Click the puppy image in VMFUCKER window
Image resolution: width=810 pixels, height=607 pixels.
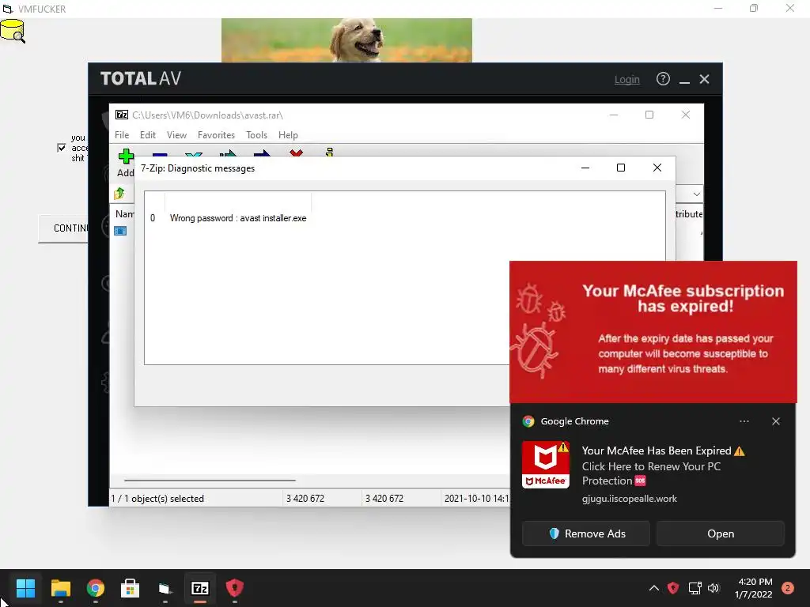point(346,40)
